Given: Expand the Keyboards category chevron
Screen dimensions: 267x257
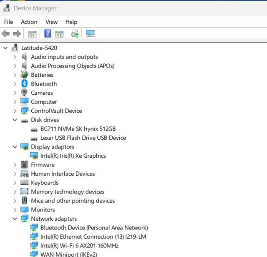Looking at the screenshot, I should pyautogui.click(x=15, y=183).
